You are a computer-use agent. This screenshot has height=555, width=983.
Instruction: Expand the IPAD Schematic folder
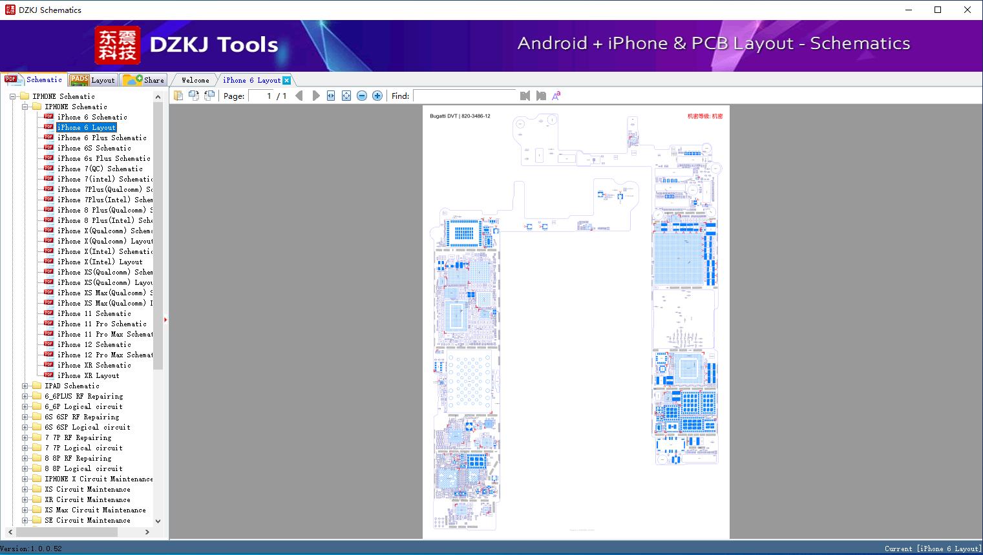[x=25, y=386]
